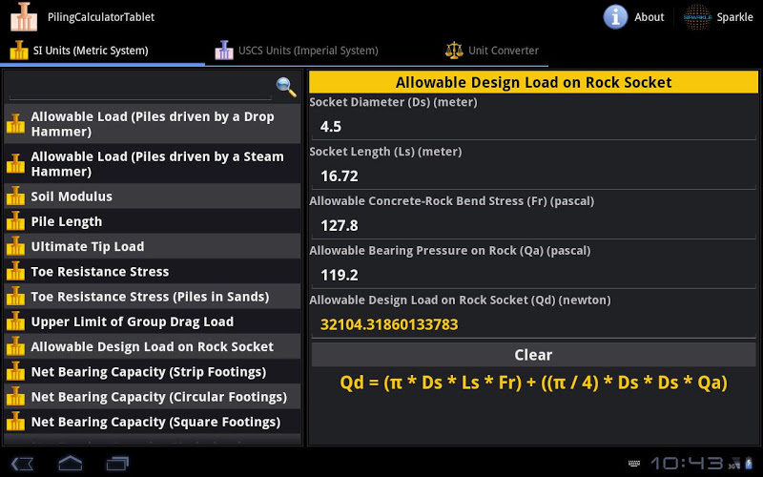Edit the Socket Diameter field value 4.5
Image resolution: width=763 pixels, height=477 pixels.
click(x=533, y=127)
